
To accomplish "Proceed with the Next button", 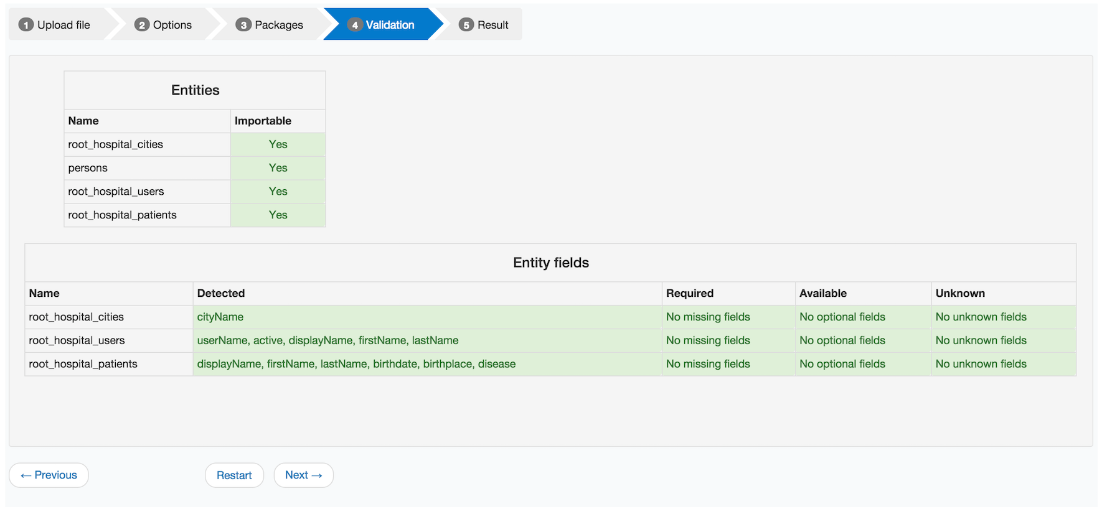I will click(303, 475).
